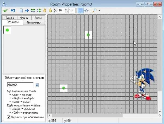Confirm room changes with green checkmark
Image resolution: width=164 pixels, height=124 pixels.
[5, 10]
